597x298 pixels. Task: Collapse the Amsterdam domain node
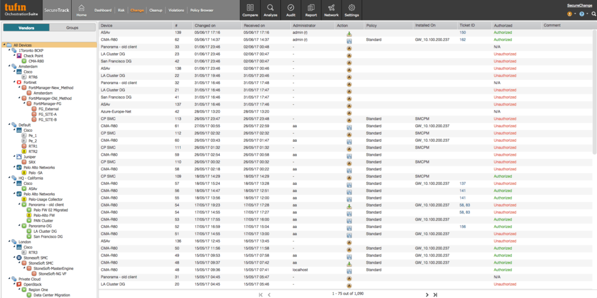point(9,66)
